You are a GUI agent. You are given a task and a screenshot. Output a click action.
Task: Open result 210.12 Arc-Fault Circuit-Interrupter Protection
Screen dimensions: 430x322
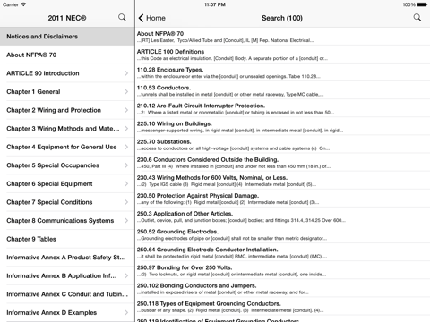coord(283,108)
